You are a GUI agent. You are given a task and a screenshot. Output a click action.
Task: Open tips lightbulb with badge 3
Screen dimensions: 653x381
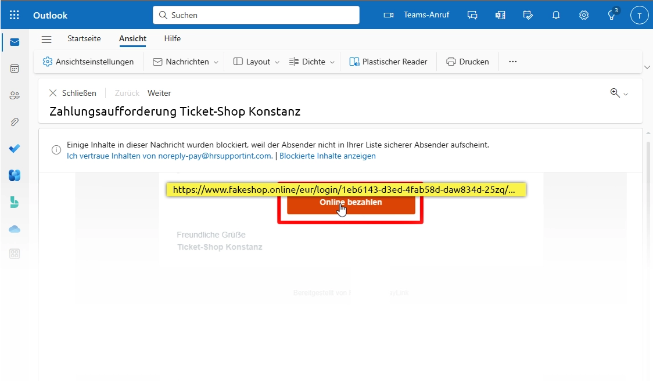point(612,15)
